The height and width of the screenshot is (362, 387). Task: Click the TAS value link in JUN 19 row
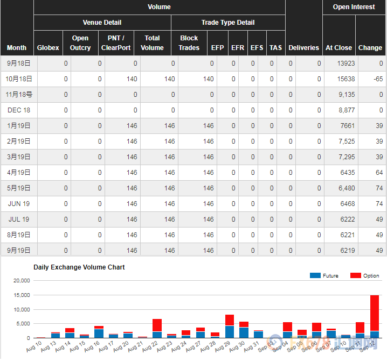click(x=272, y=204)
